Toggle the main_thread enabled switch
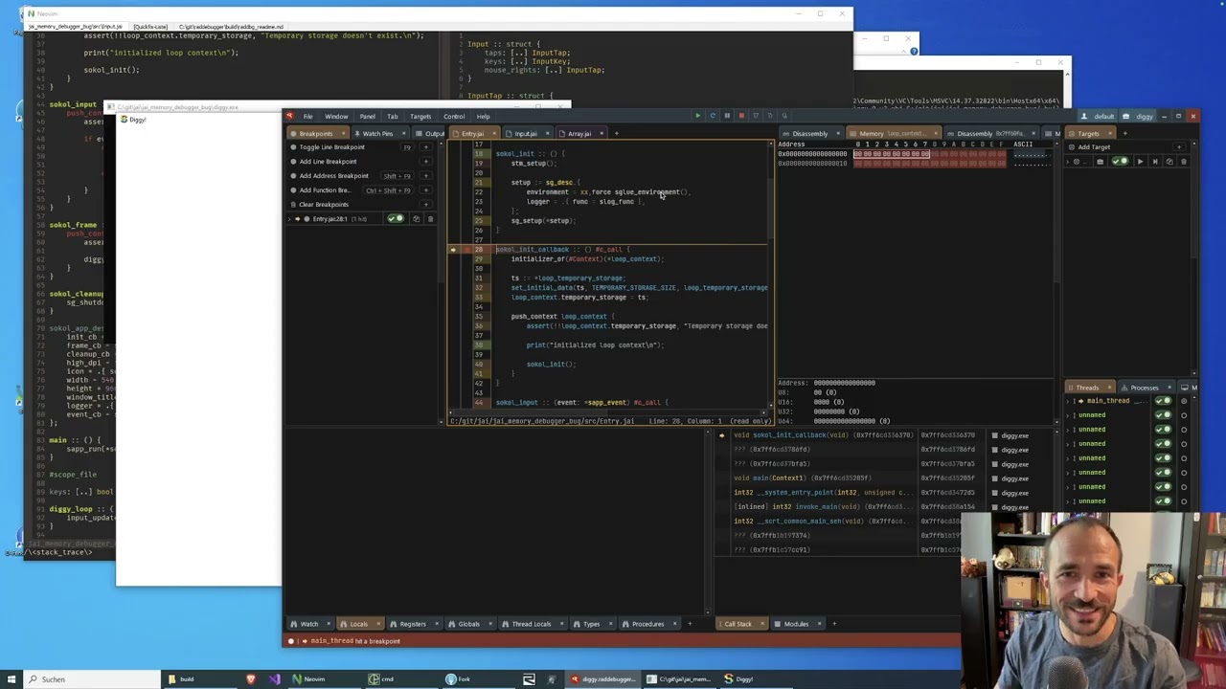 1164,401
